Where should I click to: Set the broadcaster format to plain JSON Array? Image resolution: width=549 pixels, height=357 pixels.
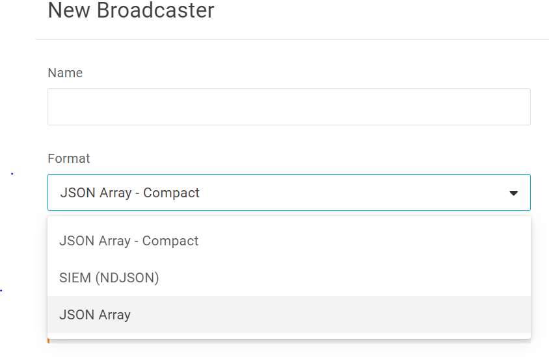coord(95,315)
